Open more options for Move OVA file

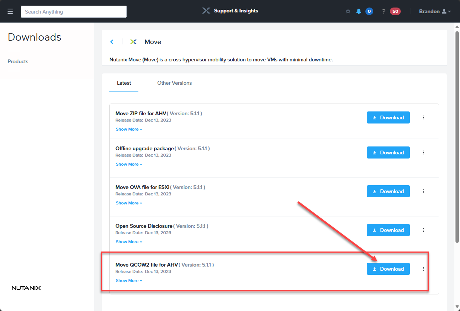pyautogui.click(x=423, y=191)
